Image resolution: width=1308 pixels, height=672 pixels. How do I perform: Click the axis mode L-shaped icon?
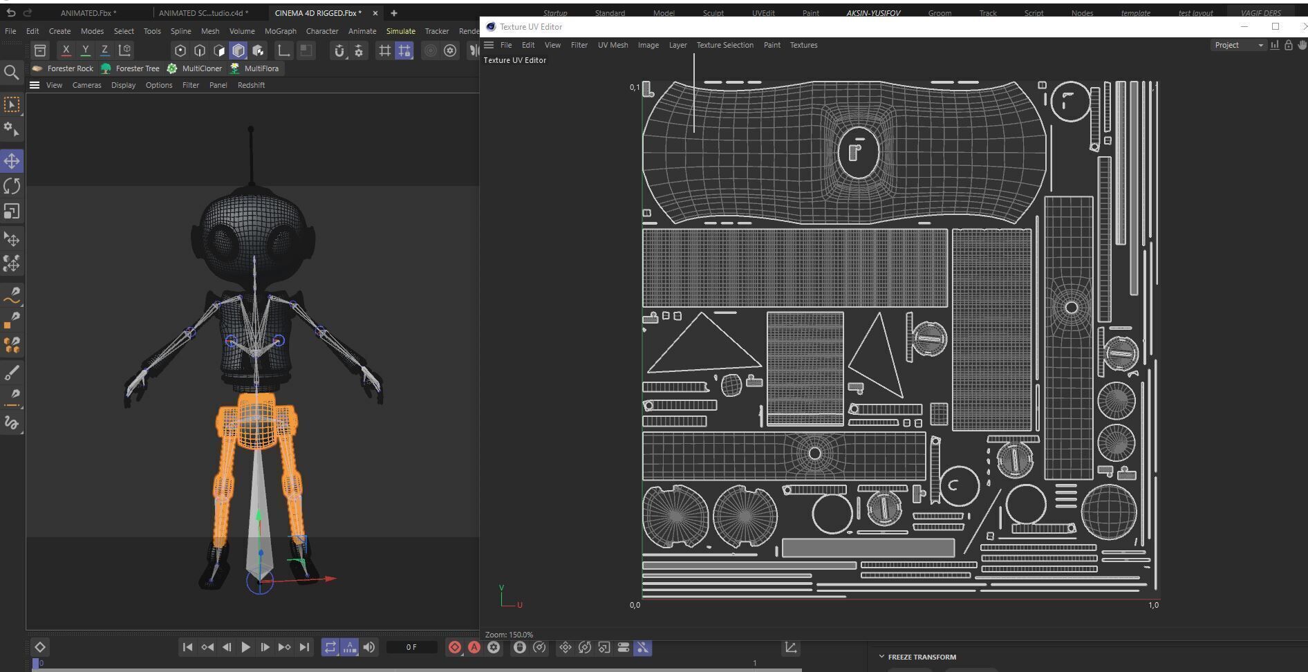[x=283, y=50]
